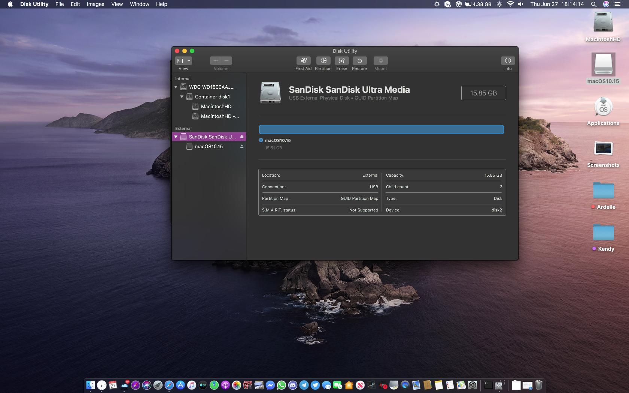Open the Images menu
629x393 pixels.
95,4
